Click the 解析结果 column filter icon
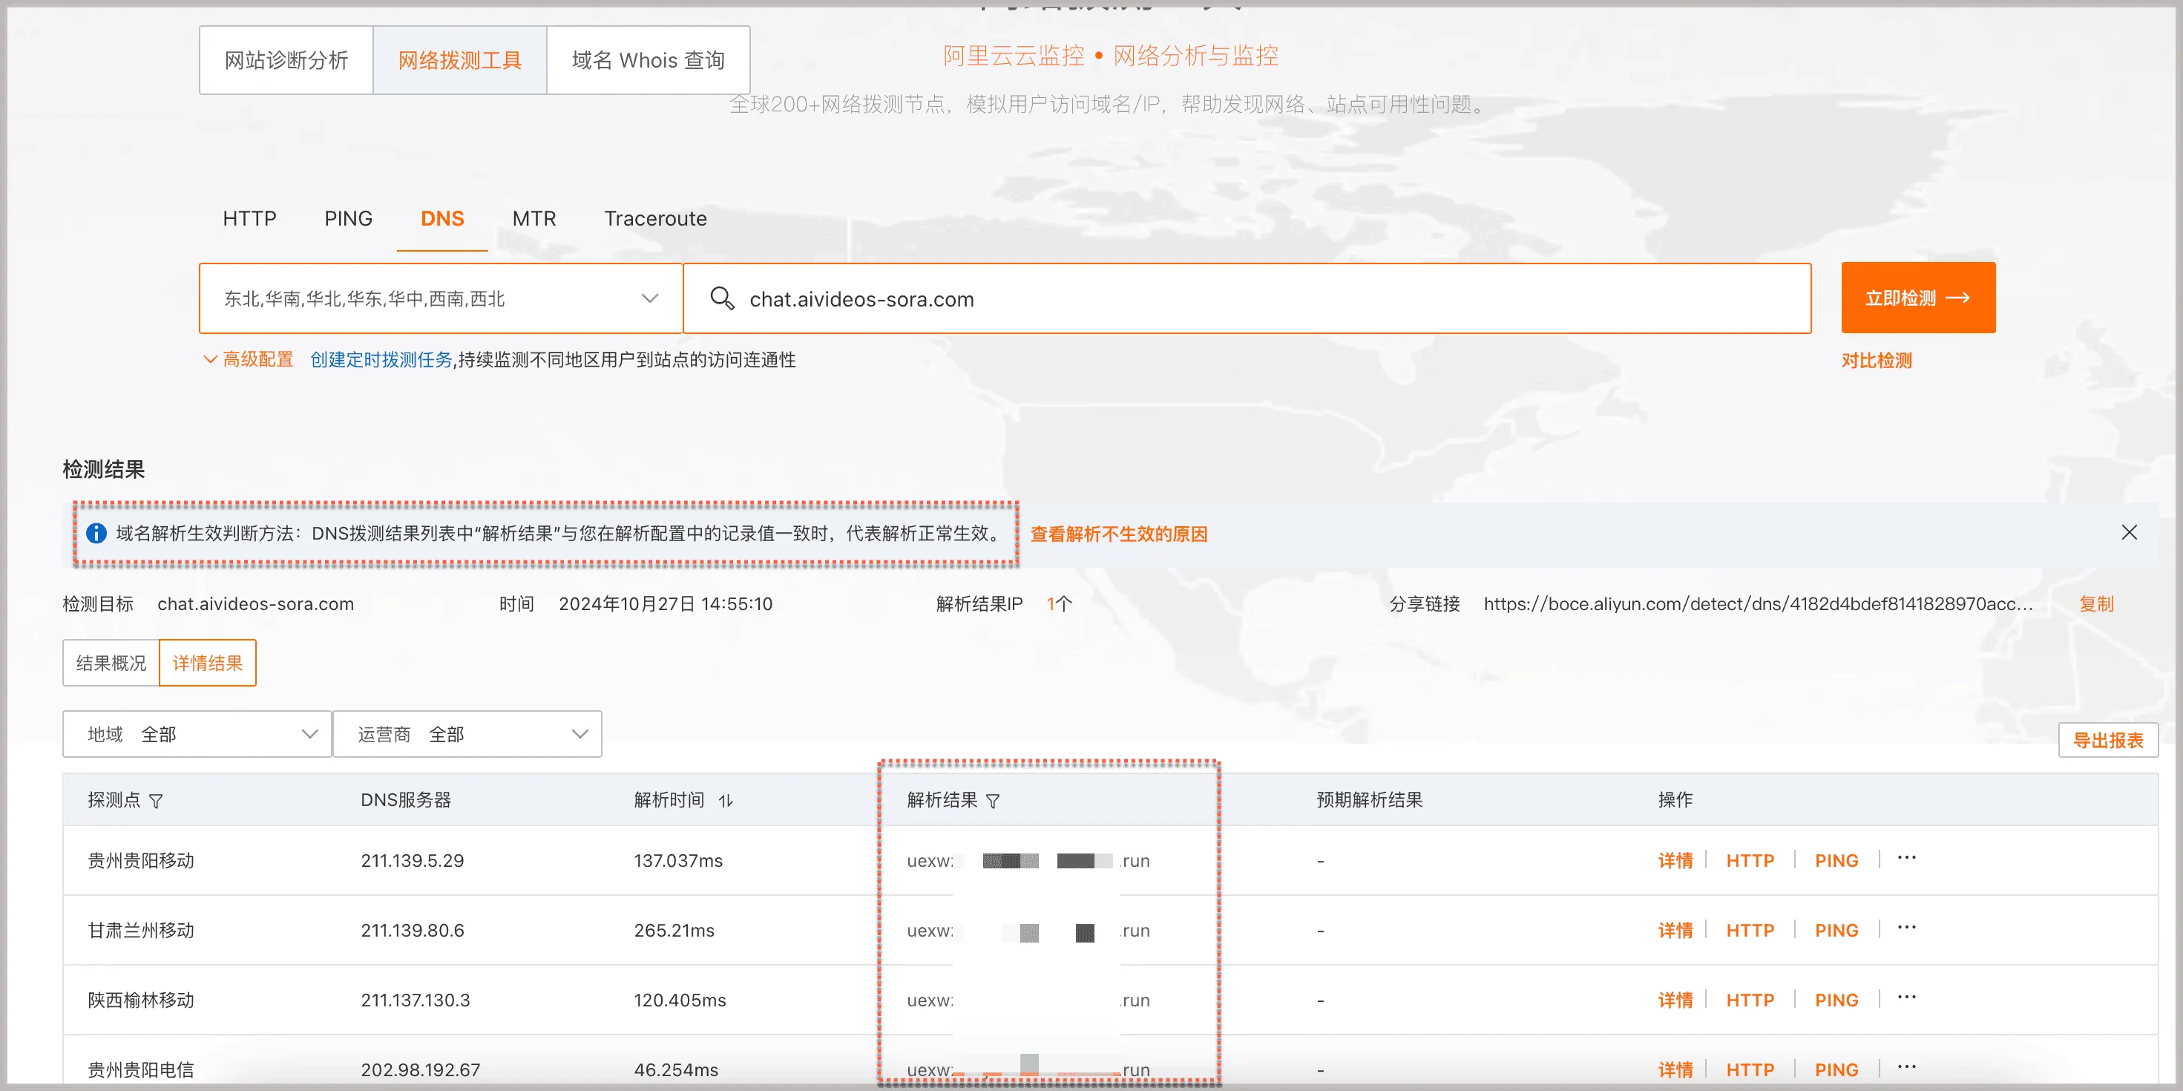 coord(994,801)
